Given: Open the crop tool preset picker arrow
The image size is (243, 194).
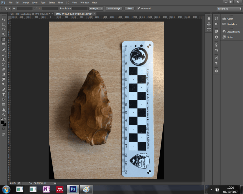Looking at the screenshot, I should coord(10,9).
